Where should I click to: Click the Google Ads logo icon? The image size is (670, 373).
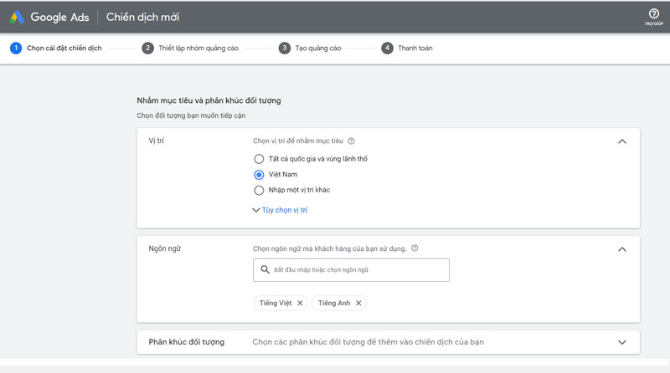pyautogui.click(x=18, y=17)
